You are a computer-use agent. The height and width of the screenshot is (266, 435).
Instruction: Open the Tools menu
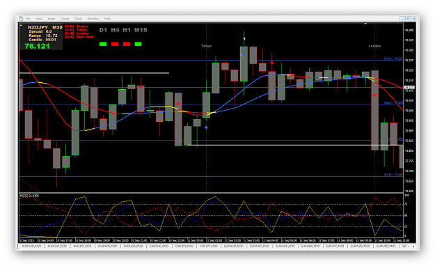pyautogui.click(x=78, y=19)
